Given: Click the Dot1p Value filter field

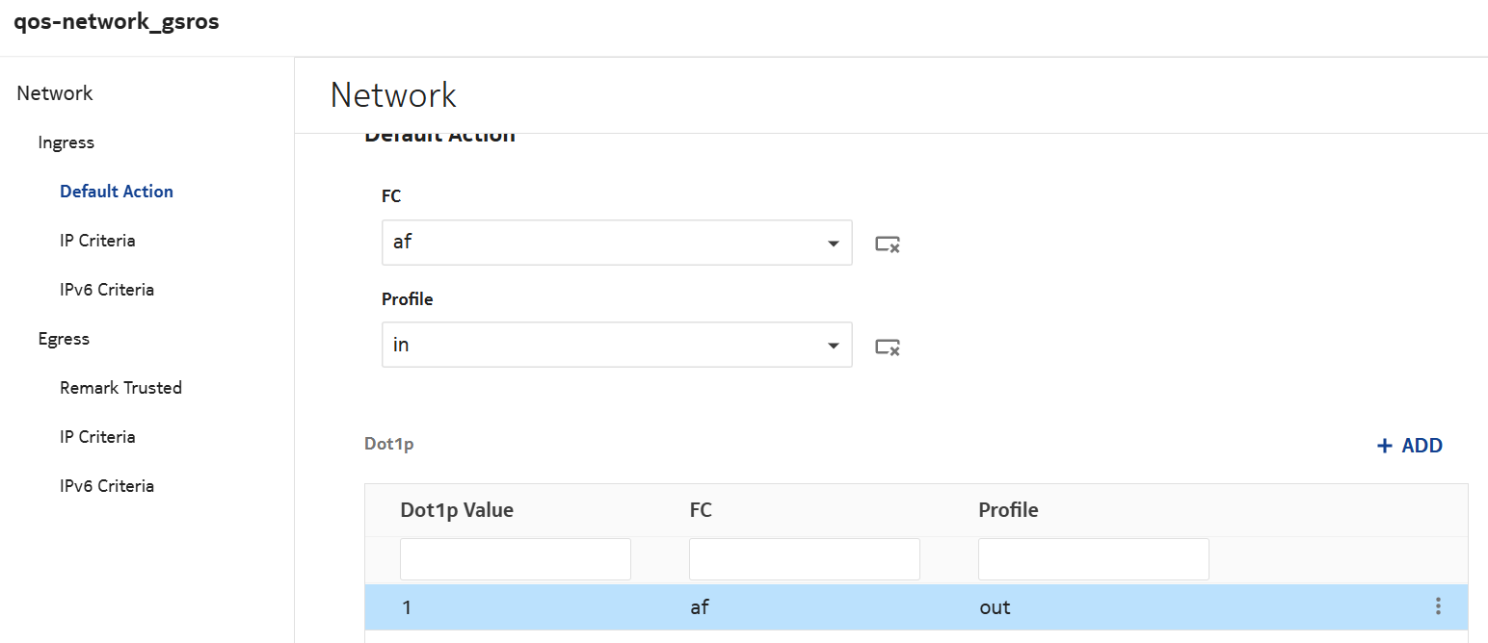Looking at the screenshot, I should [x=516, y=559].
